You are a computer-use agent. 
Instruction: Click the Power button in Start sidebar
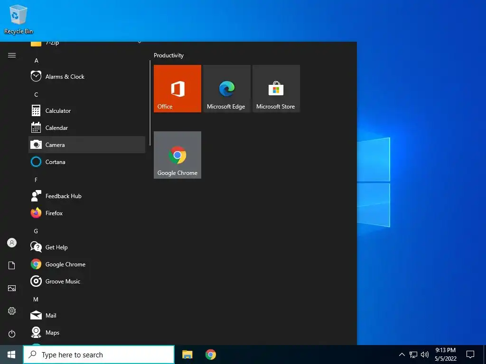(12, 334)
